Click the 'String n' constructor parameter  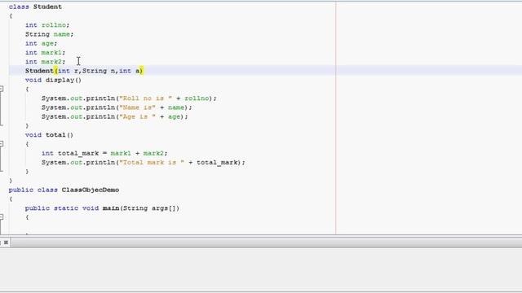click(99, 71)
